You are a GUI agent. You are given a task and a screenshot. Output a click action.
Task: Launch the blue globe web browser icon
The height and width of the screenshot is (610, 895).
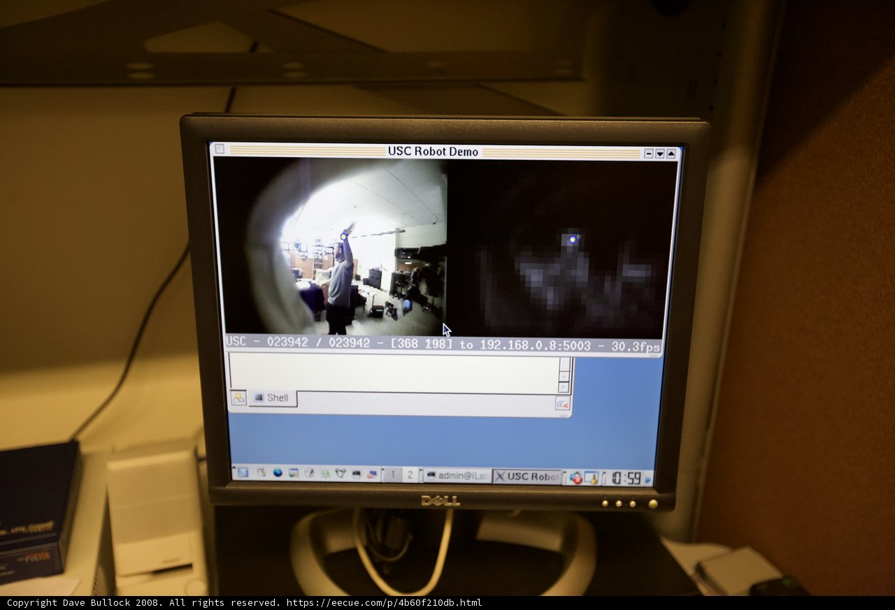coord(278,473)
